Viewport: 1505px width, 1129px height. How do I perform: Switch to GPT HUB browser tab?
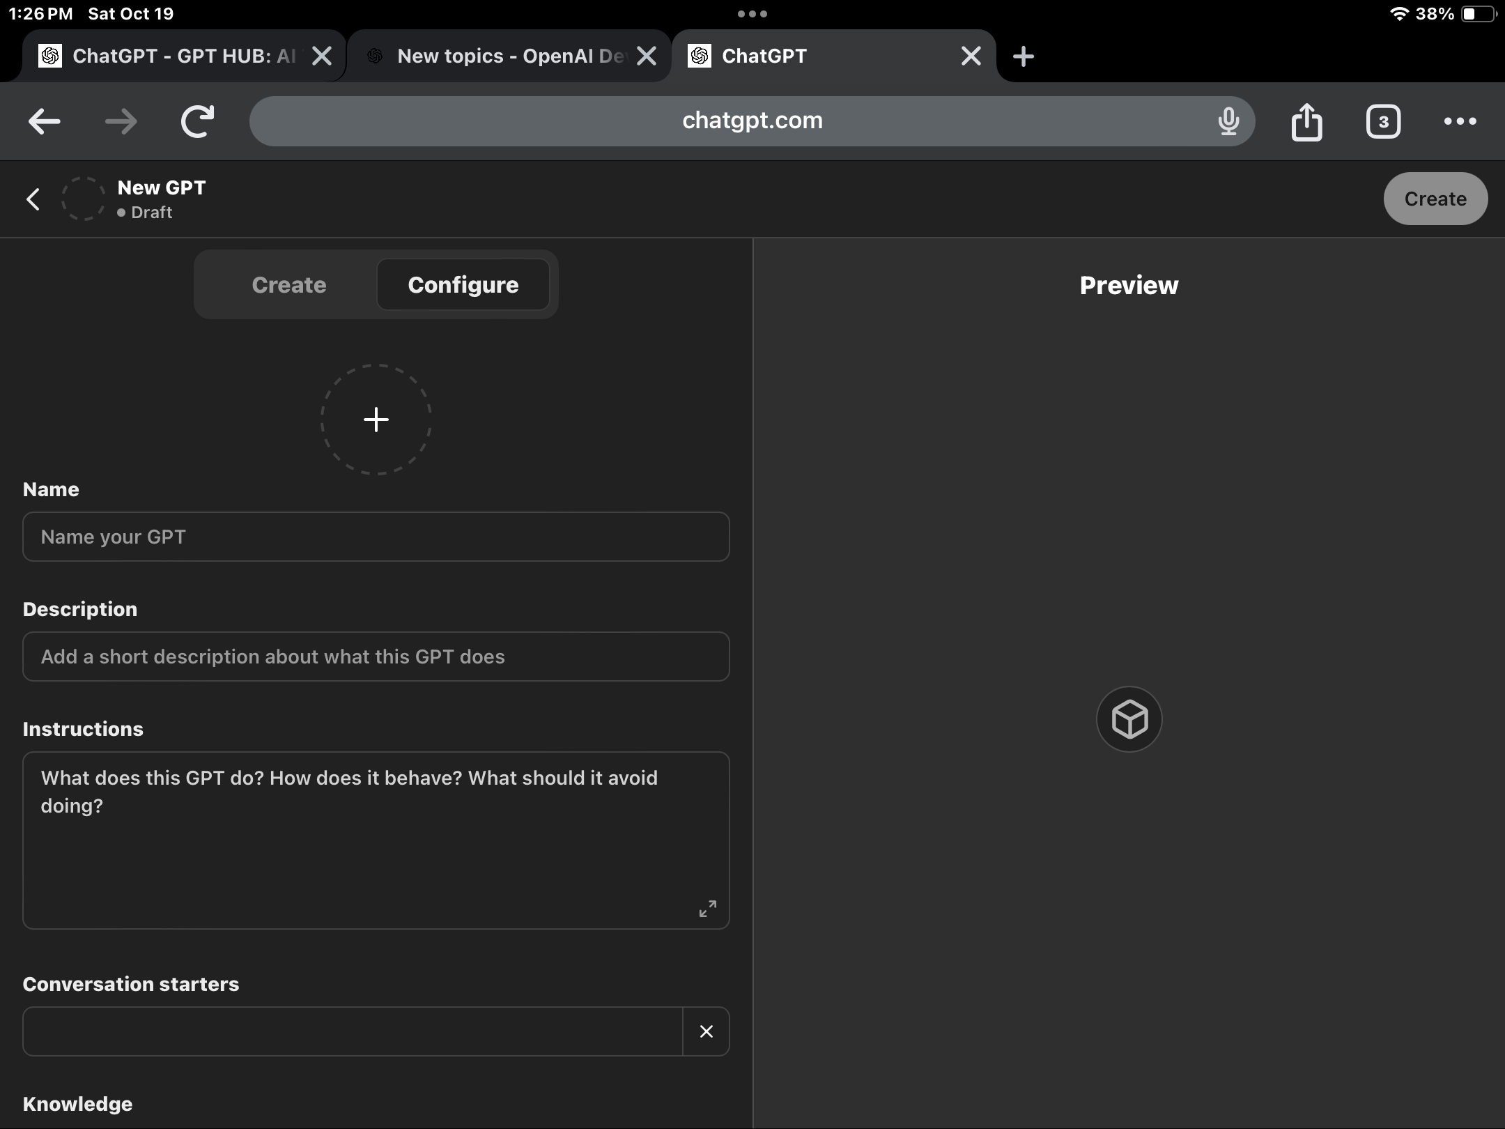pyautogui.click(x=174, y=56)
